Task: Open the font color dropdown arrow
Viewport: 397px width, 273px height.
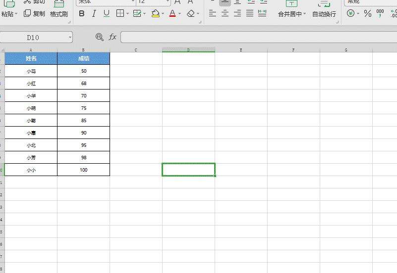Action: click(x=180, y=14)
